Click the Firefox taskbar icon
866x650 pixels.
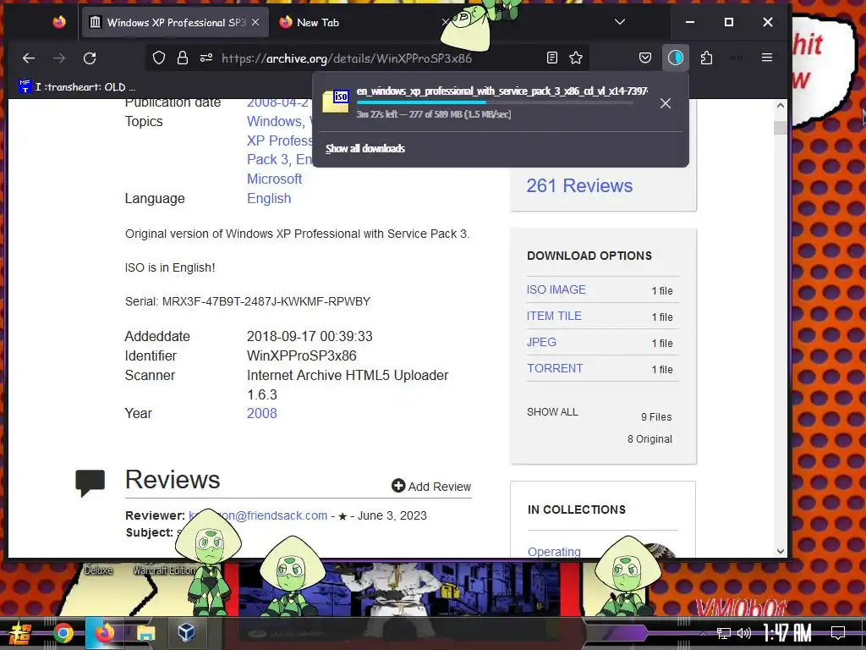[104, 633]
